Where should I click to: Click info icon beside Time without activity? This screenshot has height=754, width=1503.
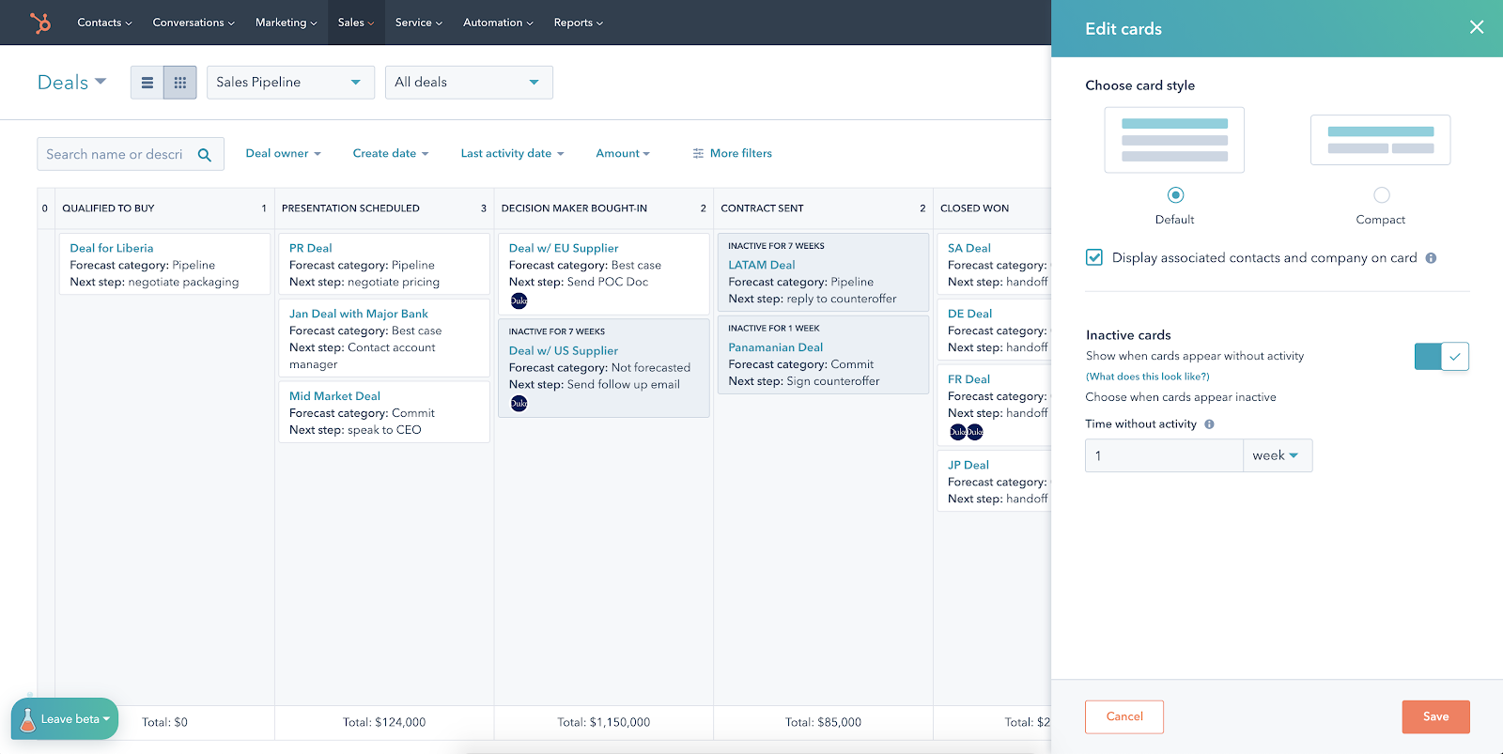tap(1209, 424)
